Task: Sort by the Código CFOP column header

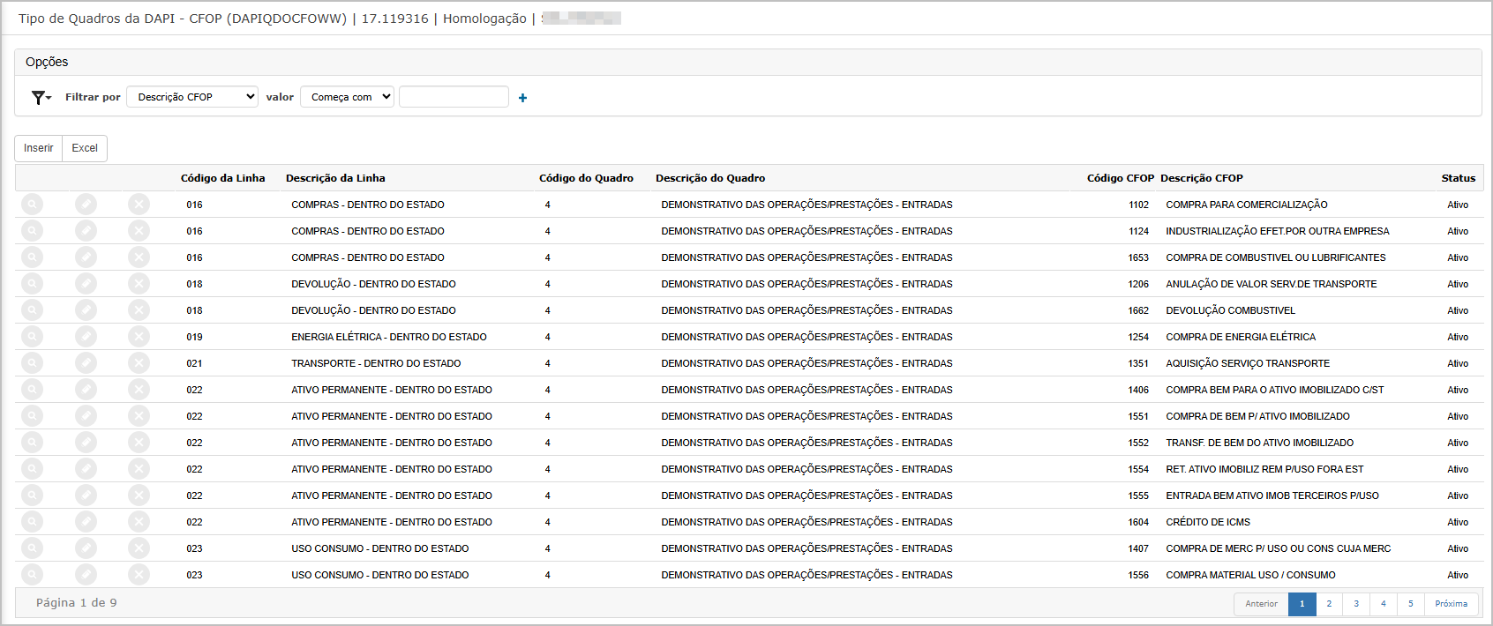Action: point(1120,178)
